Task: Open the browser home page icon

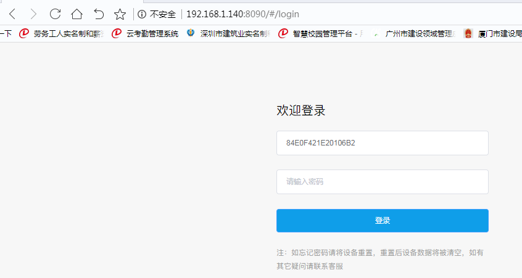Action: point(77,14)
